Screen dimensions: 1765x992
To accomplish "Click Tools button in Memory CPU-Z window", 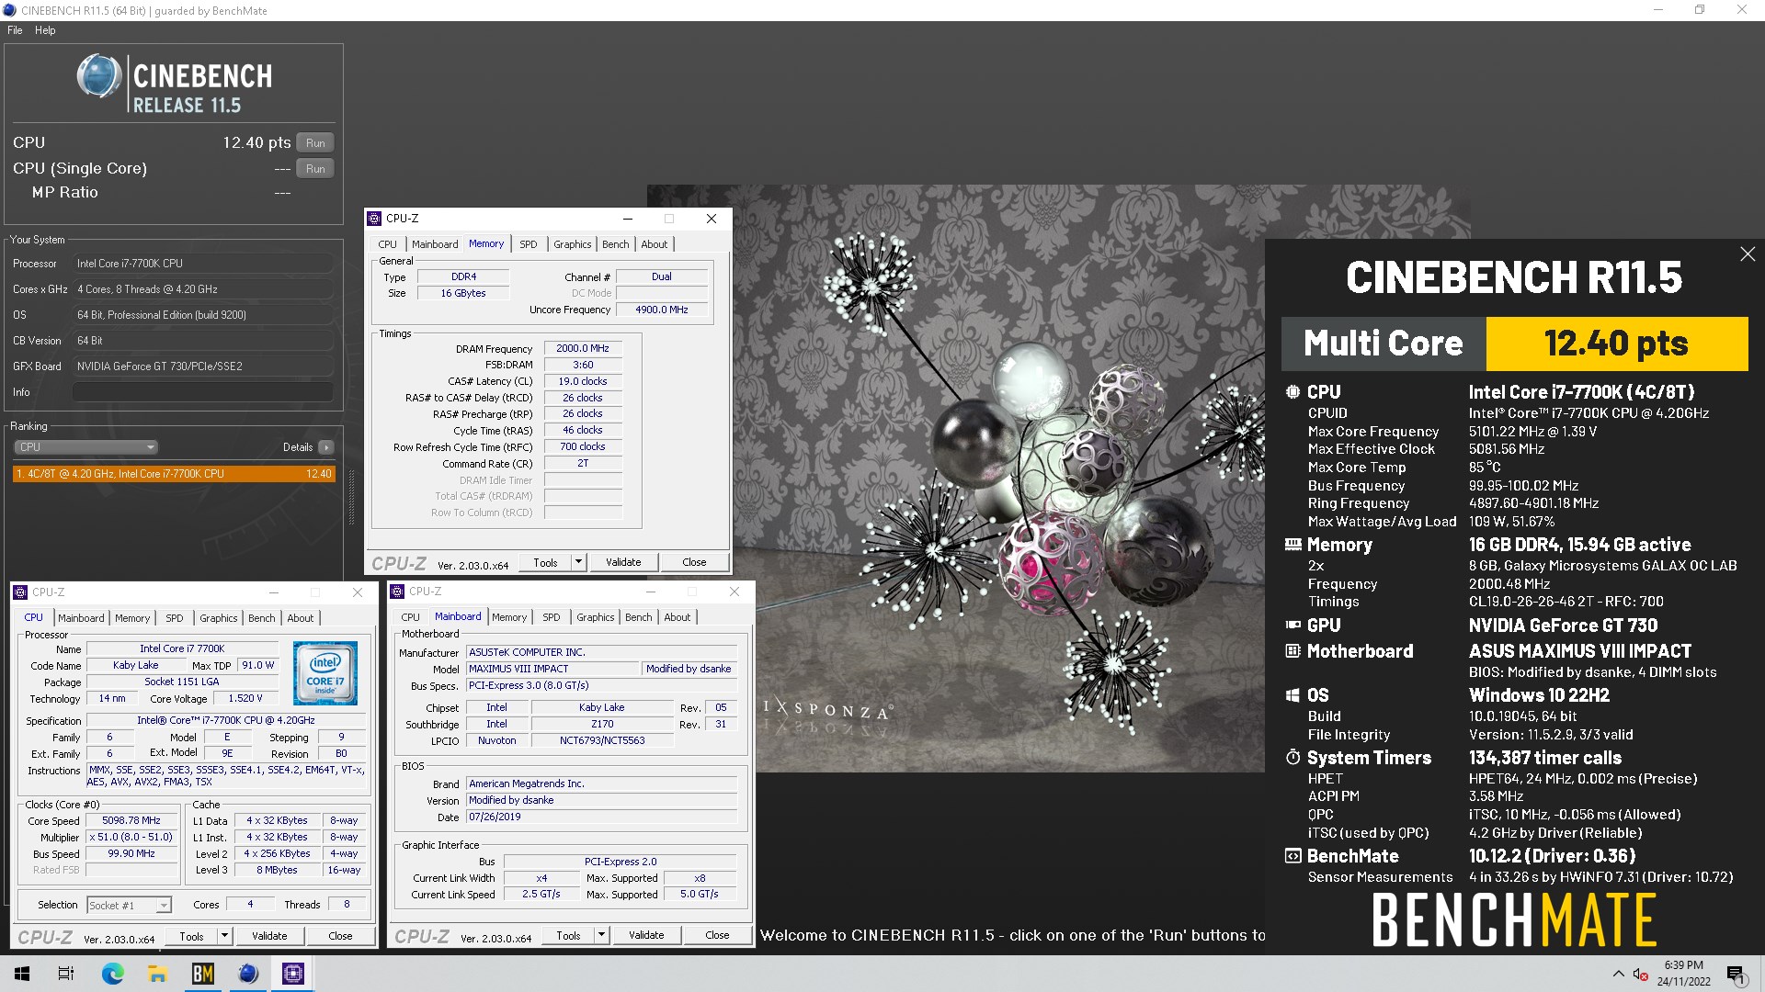I will [x=545, y=562].
